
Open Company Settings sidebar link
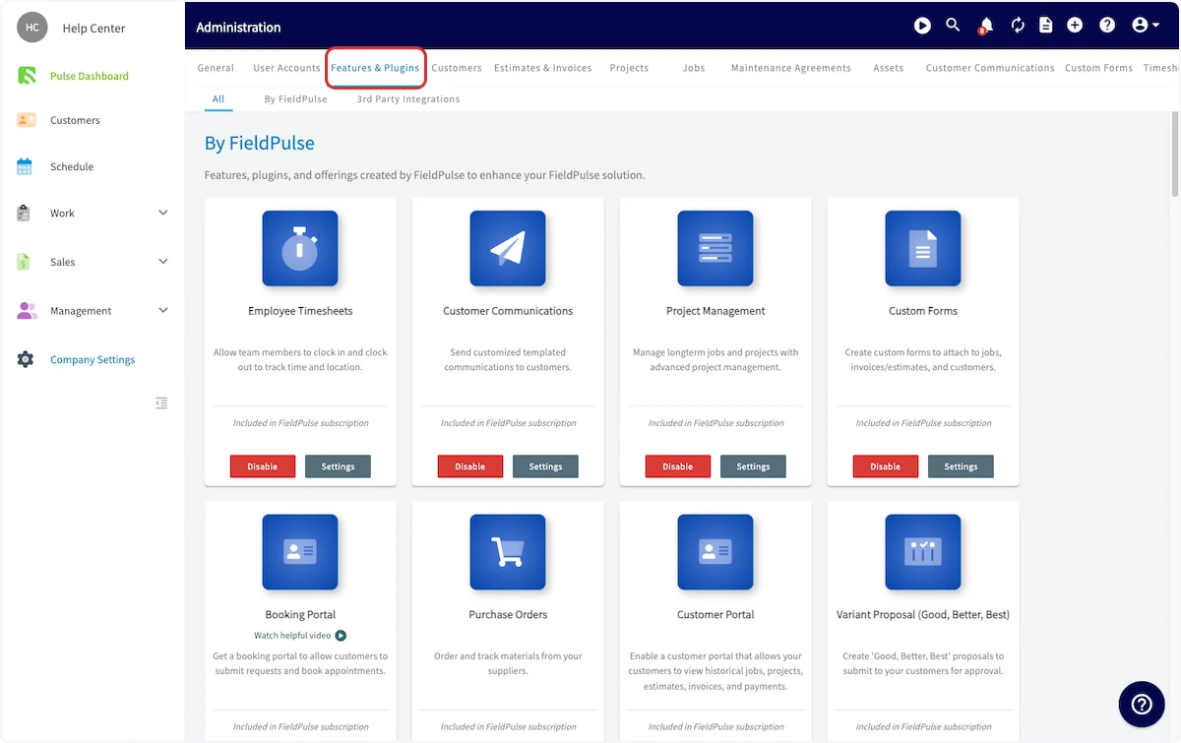93,360
